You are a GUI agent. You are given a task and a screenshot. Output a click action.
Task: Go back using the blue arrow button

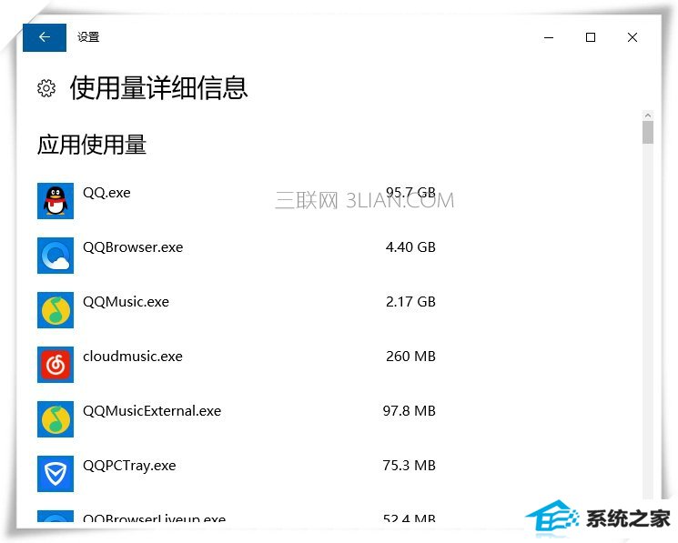click(x=45, y=37)
